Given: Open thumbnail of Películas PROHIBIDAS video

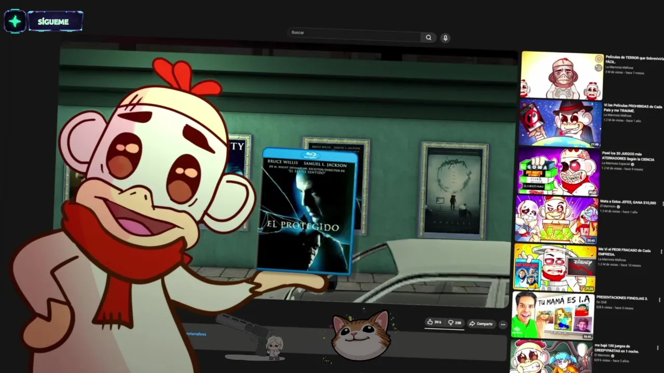Looking at the screenshot, I should click(x=560, y=123).
